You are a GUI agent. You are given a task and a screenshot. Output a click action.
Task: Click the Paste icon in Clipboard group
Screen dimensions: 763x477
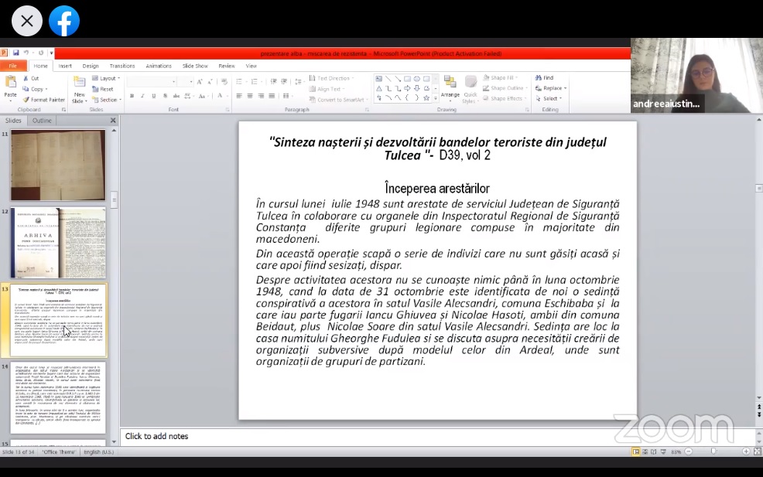coord(10,86)
